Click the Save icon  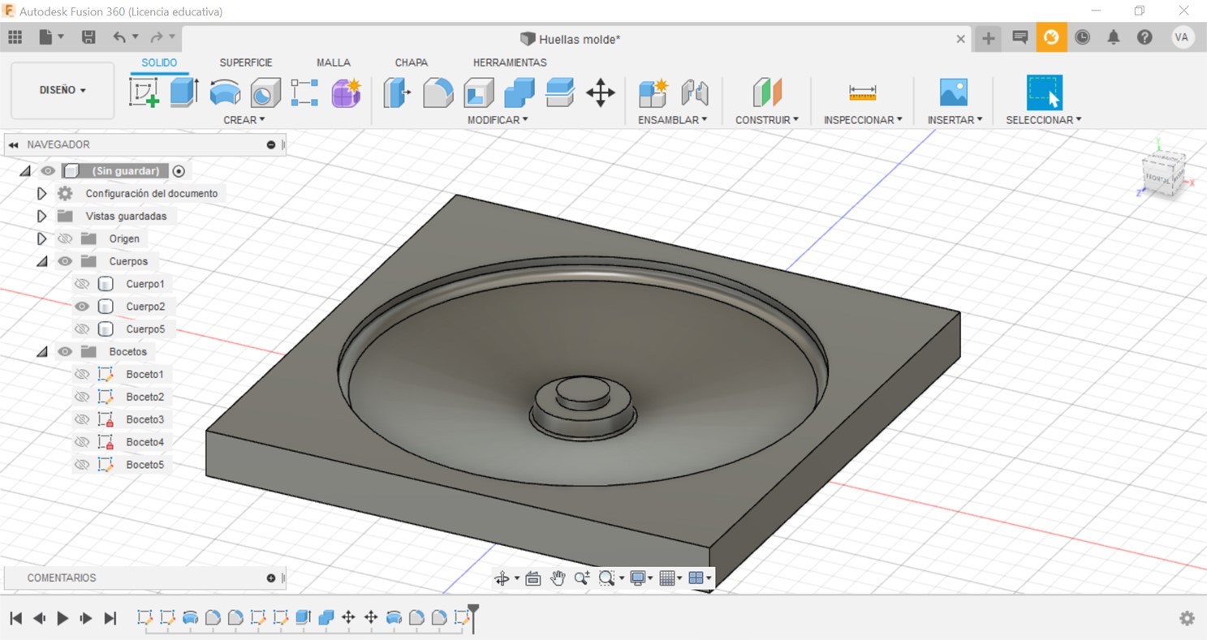88,37
